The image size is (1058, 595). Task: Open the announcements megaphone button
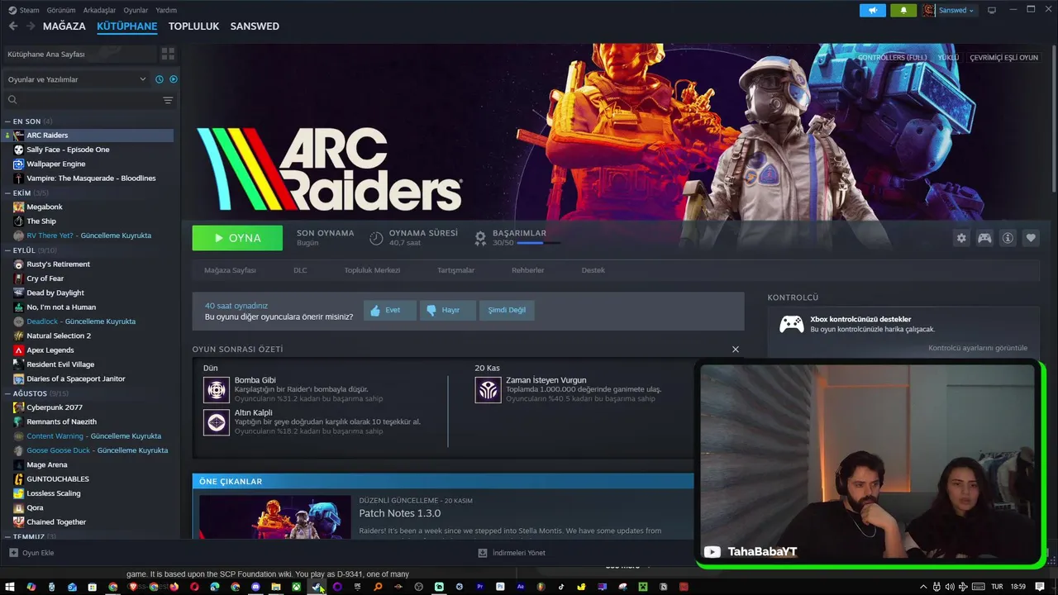[873, 10]
